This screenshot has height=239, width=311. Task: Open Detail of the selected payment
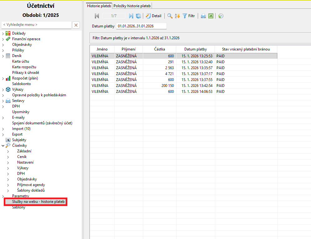pos(153,16)
